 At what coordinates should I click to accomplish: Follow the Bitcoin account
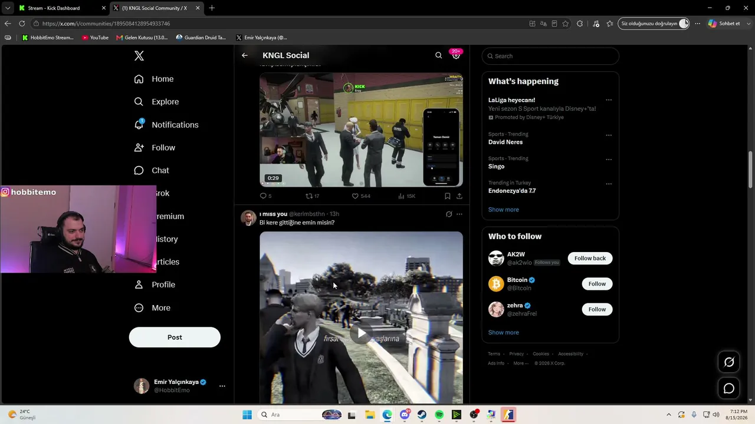pyautogui.click(x=597, y=284)
